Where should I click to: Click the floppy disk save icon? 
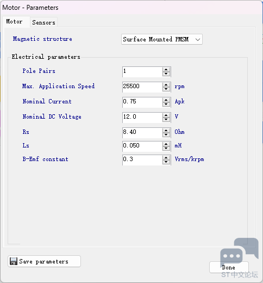click(14, 261)
